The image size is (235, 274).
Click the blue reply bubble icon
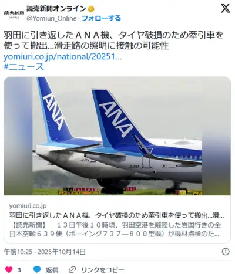(x=37, y=269)
